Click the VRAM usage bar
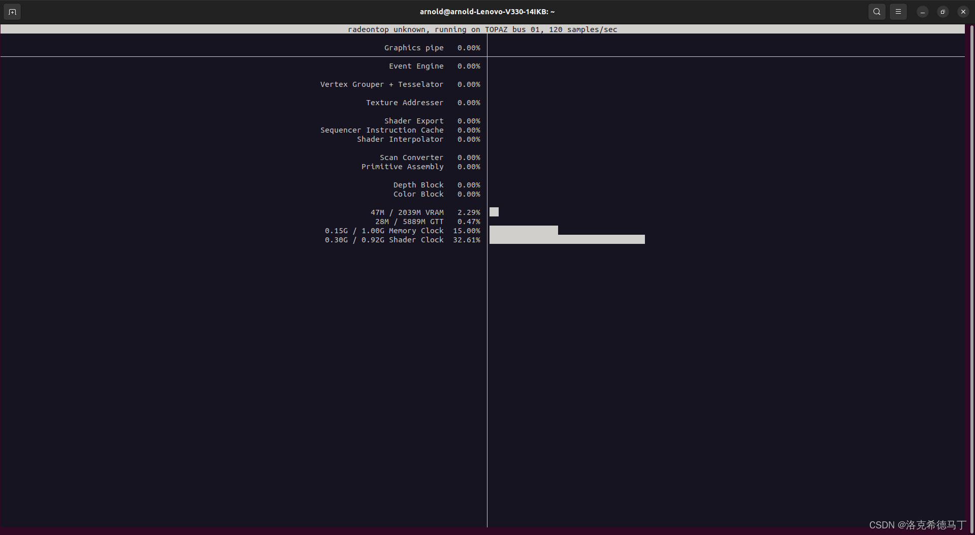 (494, 212)
